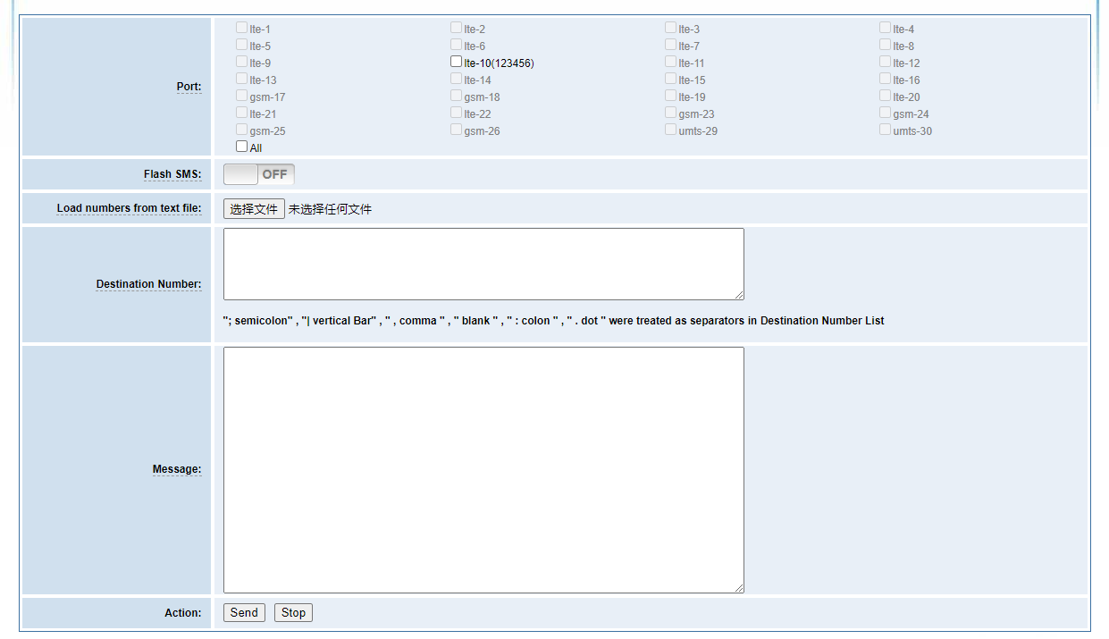The width and height of the screenshot is (1109, 639).
Task: Select the lte-19 port checkbox
Action: pyautogui.click(x=671, y=96)
